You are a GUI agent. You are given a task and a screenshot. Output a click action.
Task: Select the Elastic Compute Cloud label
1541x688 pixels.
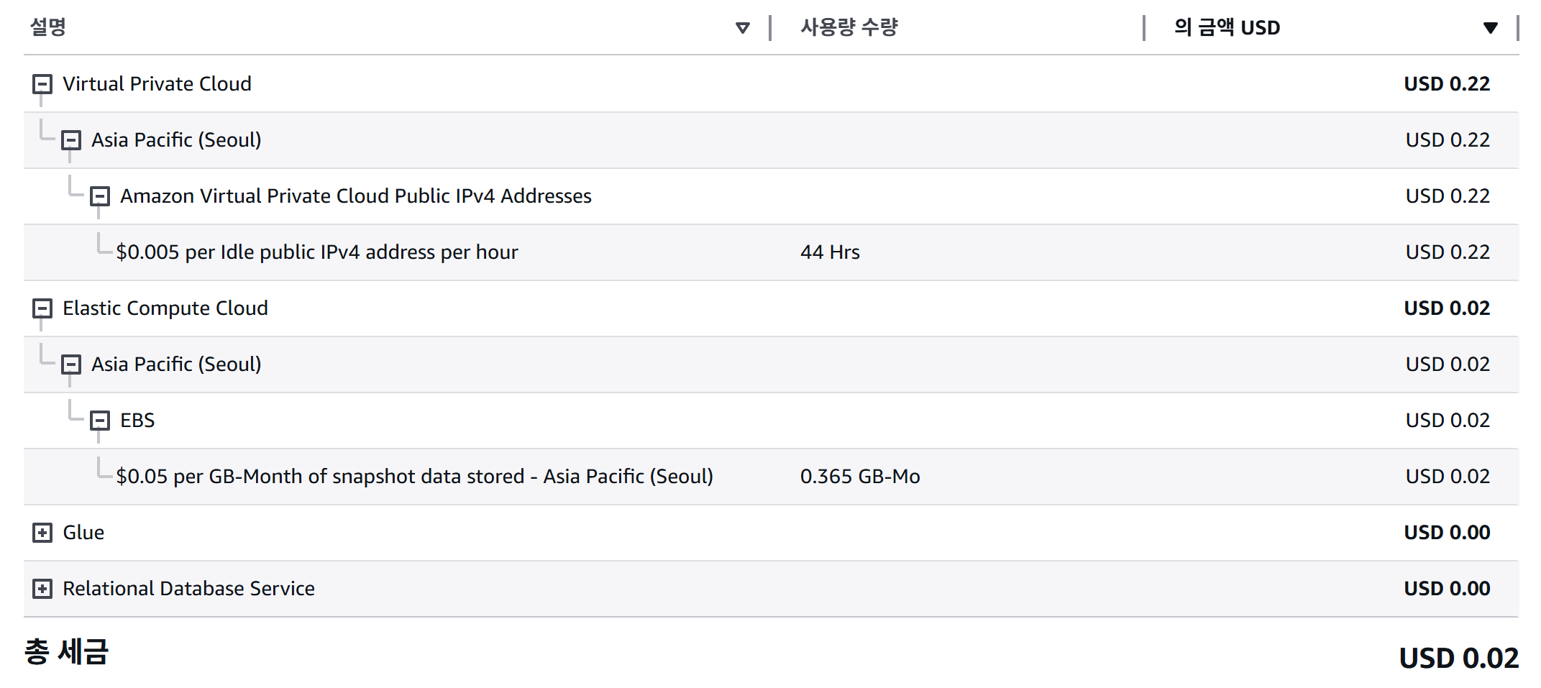tap(165, 308)
